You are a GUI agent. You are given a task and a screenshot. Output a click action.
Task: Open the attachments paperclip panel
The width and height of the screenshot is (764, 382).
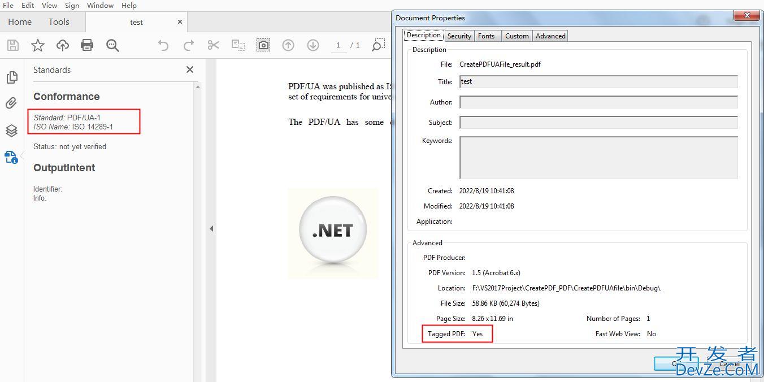pyautogui.click(x=11, y=103)
